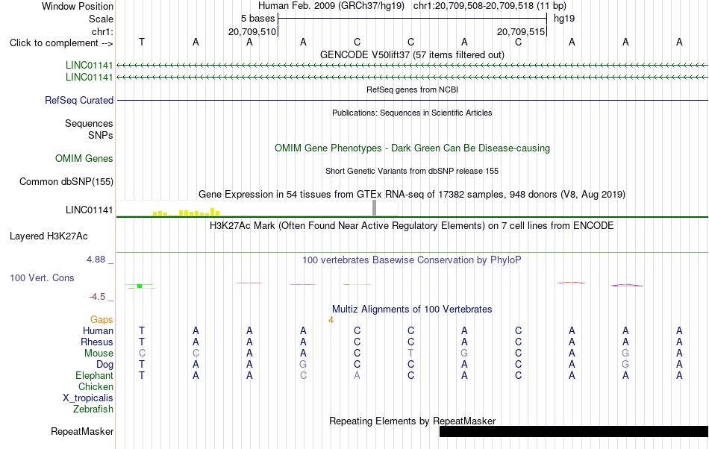This screenshot has width=709, height=449.
Task: Click the 20,709,515 position label
Action: tap(520, 31)
